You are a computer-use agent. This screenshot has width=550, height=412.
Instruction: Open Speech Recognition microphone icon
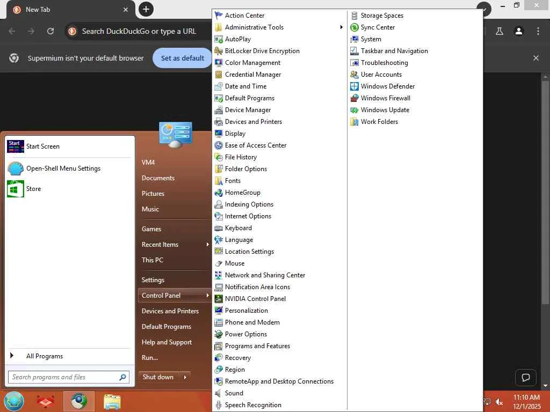219,405
